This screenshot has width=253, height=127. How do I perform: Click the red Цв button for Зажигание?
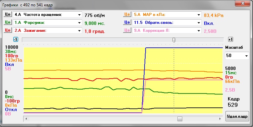8,30
